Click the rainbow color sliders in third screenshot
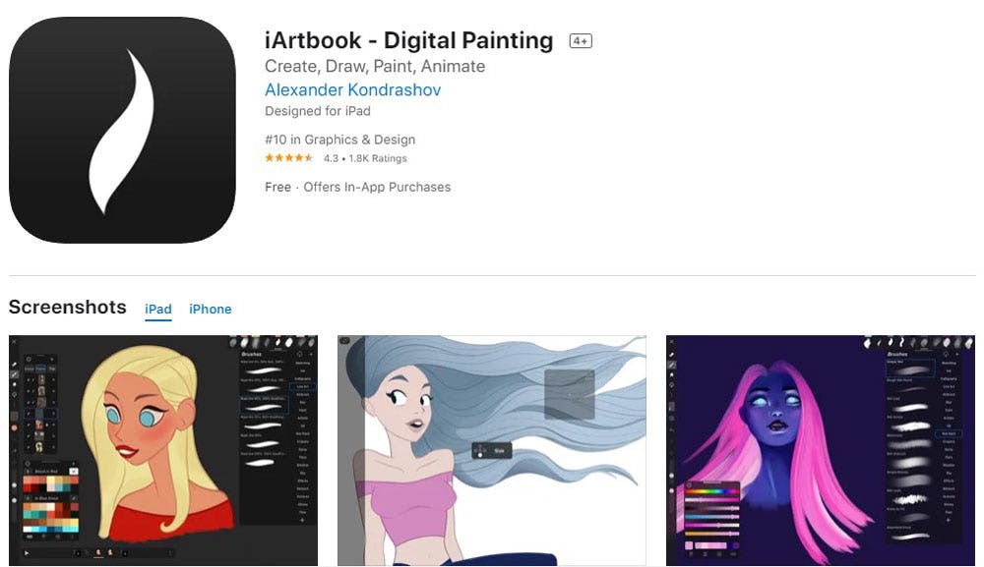 [x=711, y=514]
